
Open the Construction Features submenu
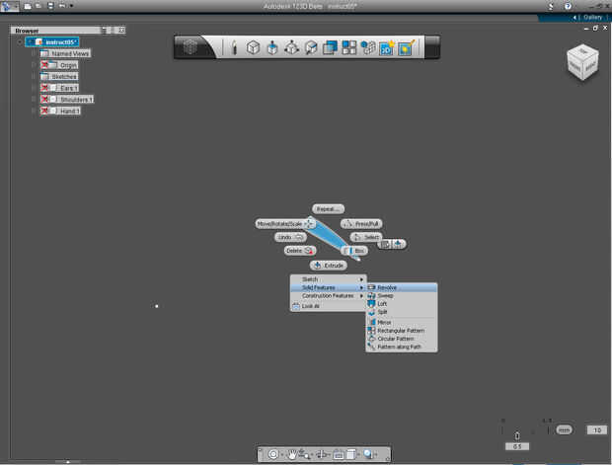[329, 295]
